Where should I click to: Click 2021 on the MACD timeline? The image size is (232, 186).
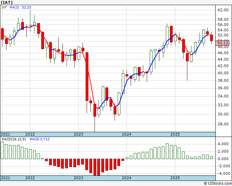point(5,178)
